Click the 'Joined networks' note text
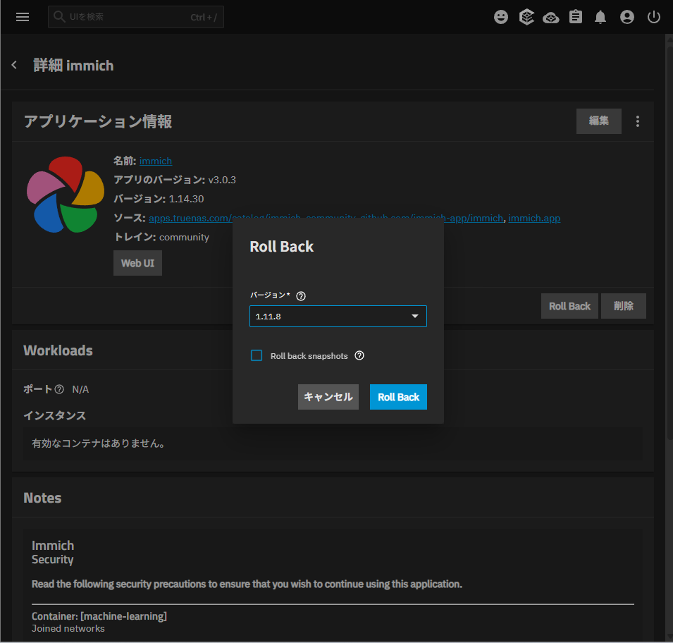 click(x=68, y=628)
